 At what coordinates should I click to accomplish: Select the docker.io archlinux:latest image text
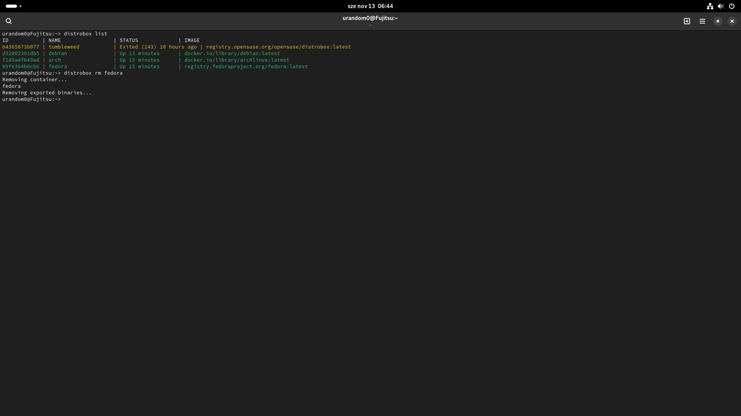237,60
